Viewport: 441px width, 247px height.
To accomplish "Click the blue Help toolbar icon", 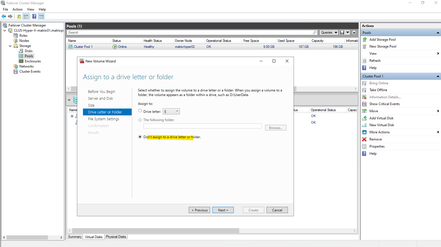I will [34, 16].
